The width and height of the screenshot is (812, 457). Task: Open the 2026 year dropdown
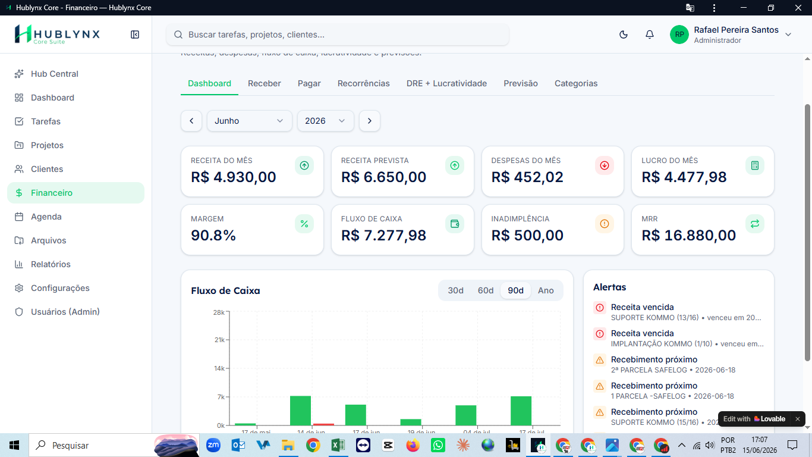326,121
